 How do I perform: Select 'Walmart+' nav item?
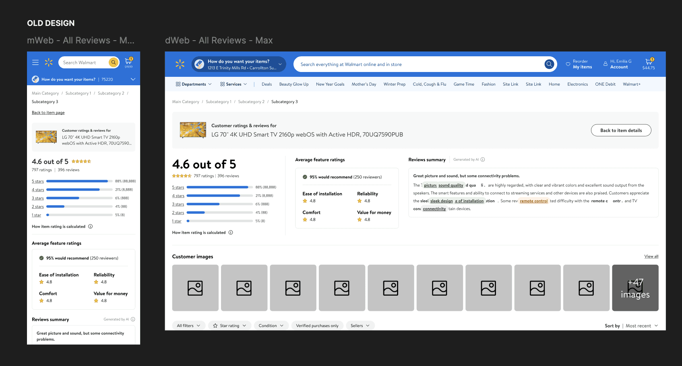pyautogui.click(x=632, y=84)
